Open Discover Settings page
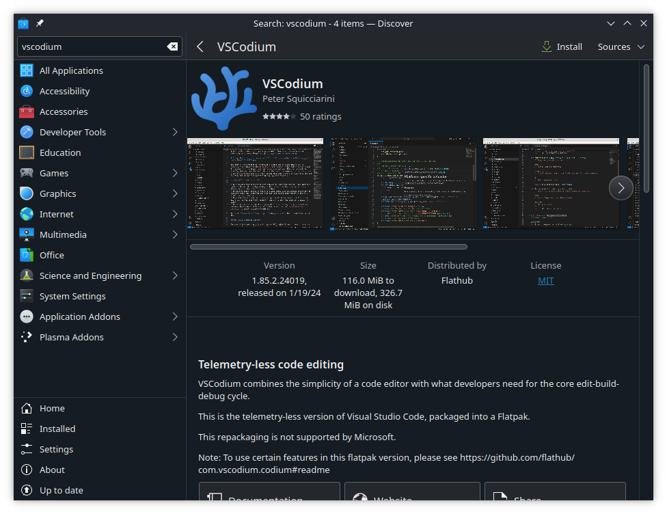Image resolution: width=667 pixels, height=514 pixels. [100, 449]
